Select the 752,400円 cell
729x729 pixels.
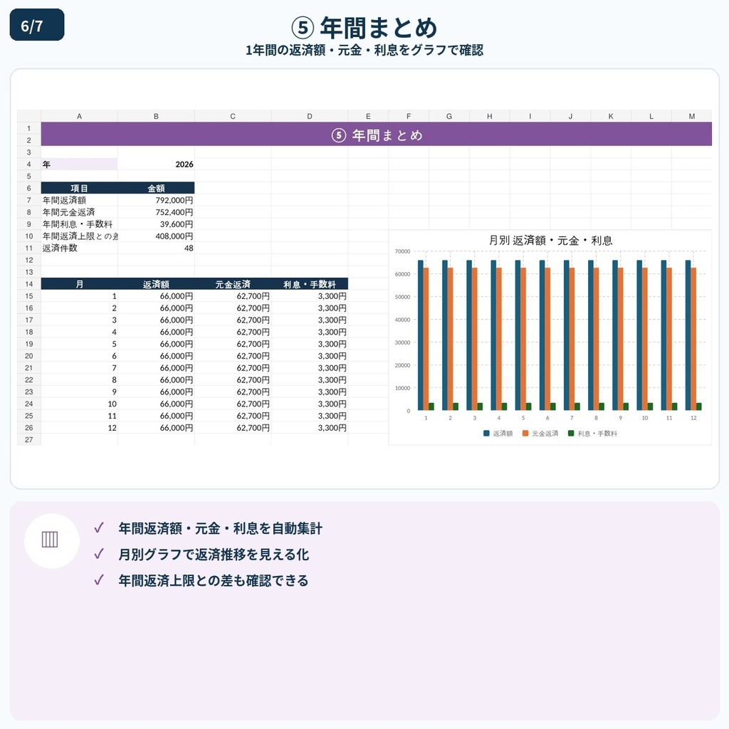pos(156,212)
